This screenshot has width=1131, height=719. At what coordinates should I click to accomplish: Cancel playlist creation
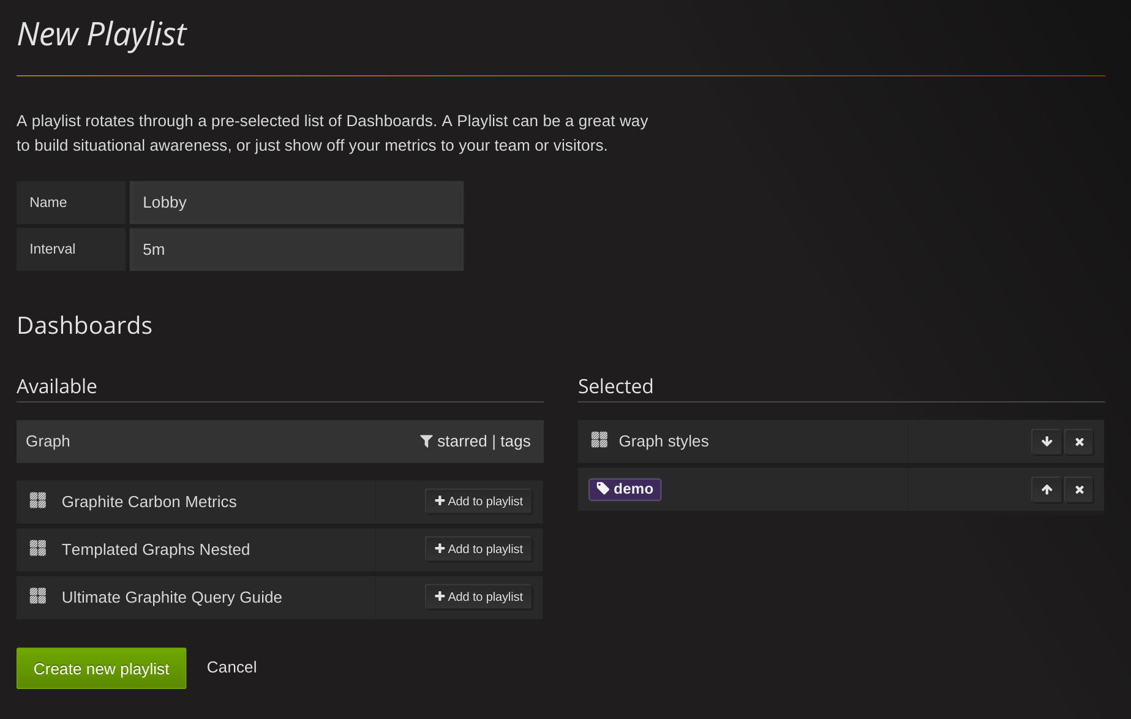click(231, 667)
